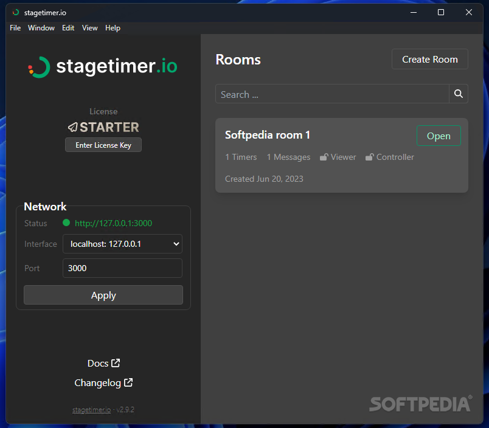Viewport: 489px width, 428px height.
Task: Click the Created Jun 20, 2023 text
Action: (264, 179)
